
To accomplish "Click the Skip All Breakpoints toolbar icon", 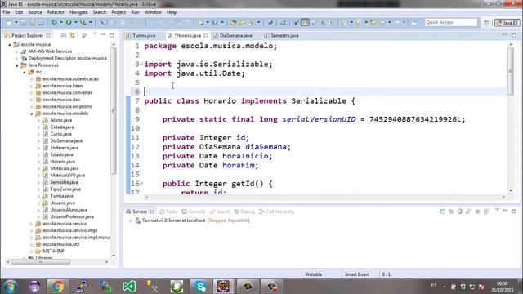I will pyautogui.click(x=101, y=22).
